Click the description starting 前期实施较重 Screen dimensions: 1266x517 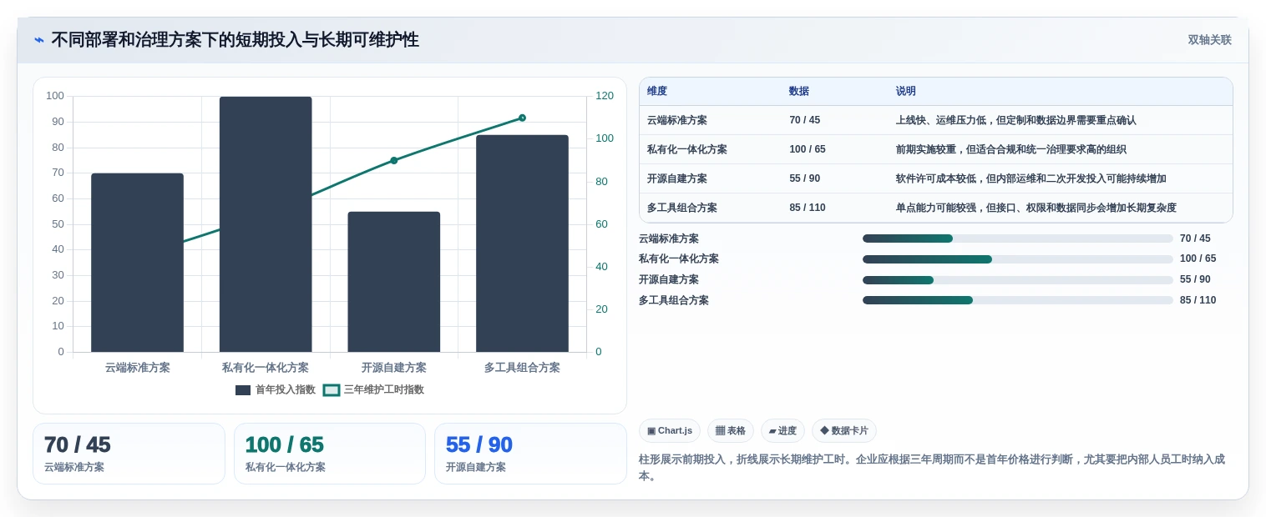pyautogui.click(x=1011, y=149)
